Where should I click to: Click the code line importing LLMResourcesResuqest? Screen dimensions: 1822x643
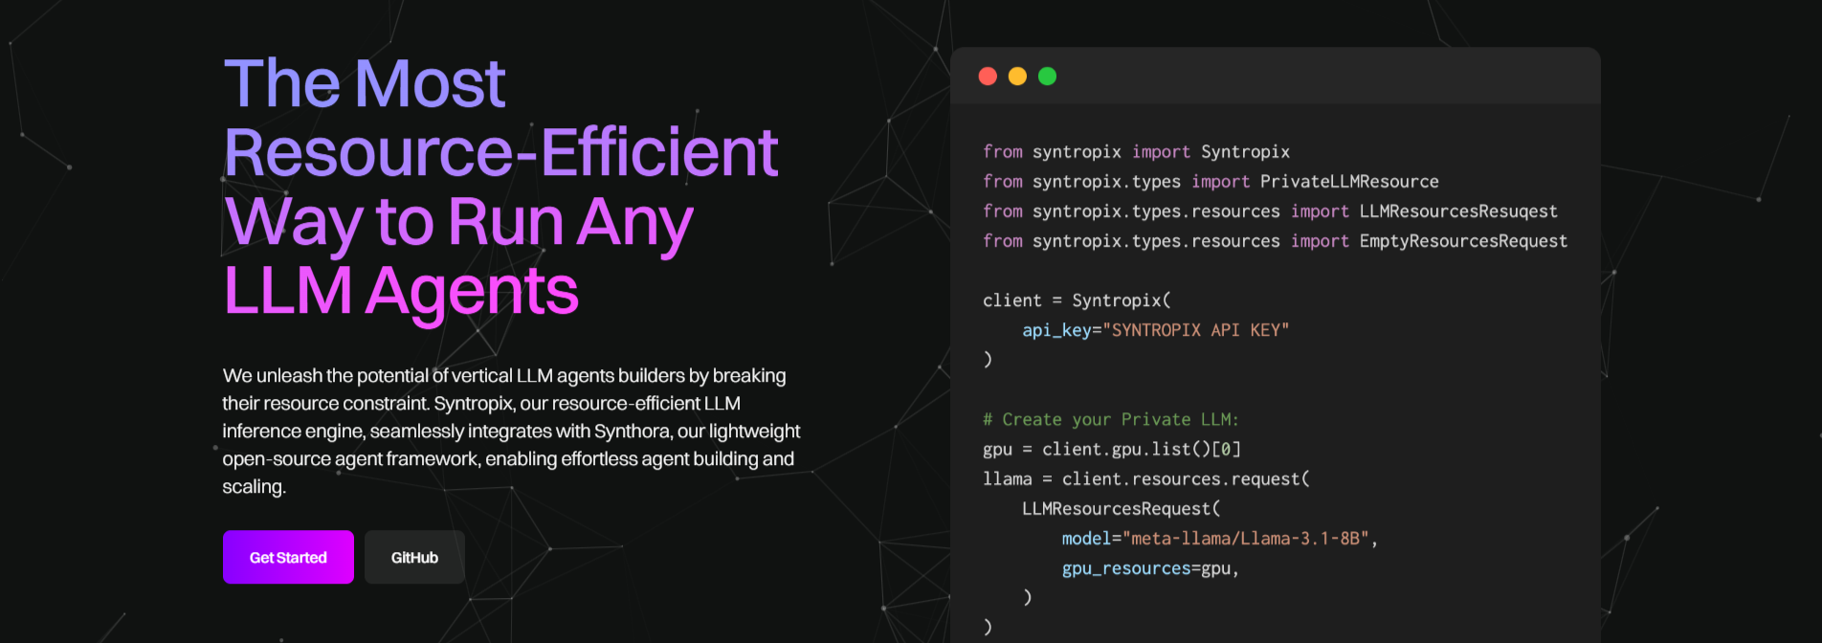pyautogui.click(x=1270, y=211)
